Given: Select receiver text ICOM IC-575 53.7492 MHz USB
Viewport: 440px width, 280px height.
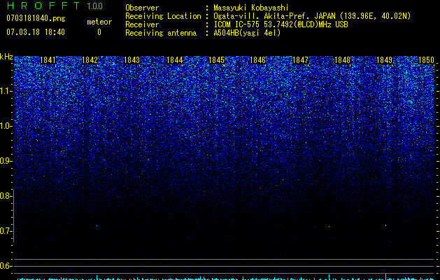Looking at the screenshot, I should pos(281,24).
